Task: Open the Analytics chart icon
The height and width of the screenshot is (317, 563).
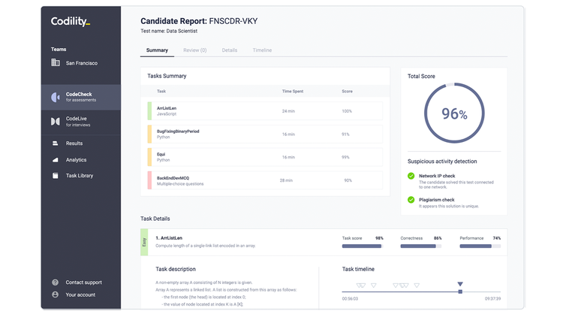Action: (x=55, y=160)
